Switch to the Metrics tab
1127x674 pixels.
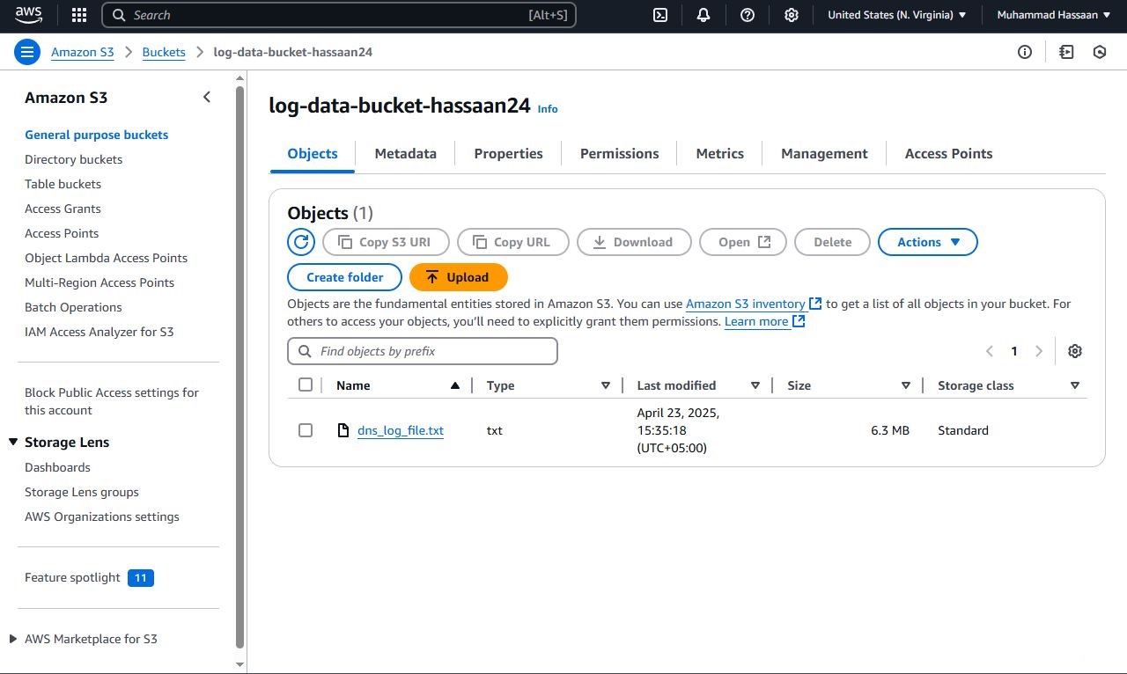(720, 153)
